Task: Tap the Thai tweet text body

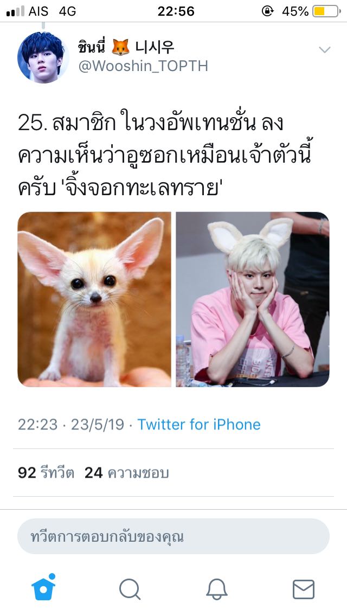Action: [x=165, y=156]
